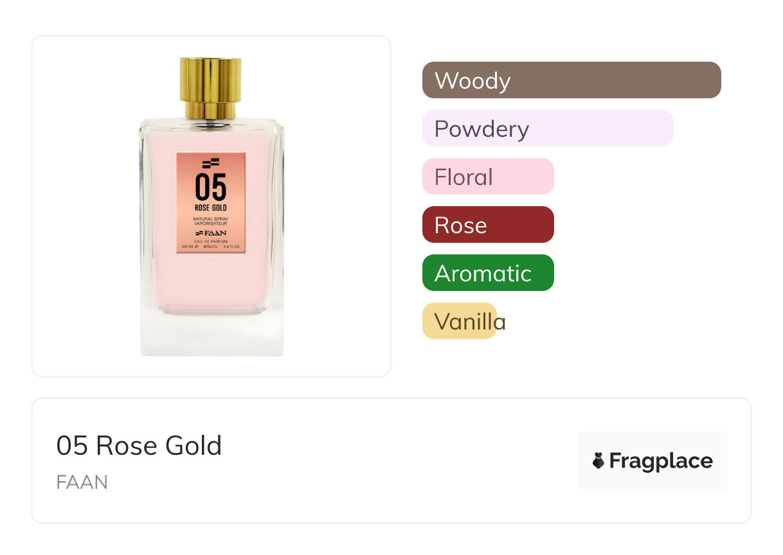Click the NATURAL SPRAY VAPORISATEUR label text
783x555 pixels.
coord(211,222)
